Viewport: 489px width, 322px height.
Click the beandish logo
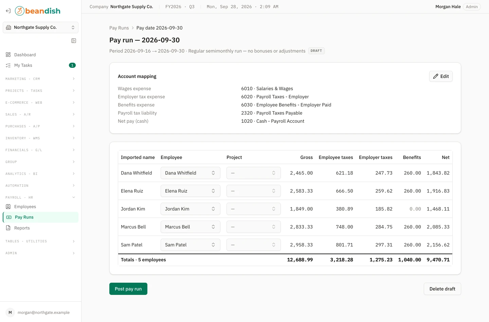coord(38,11)
